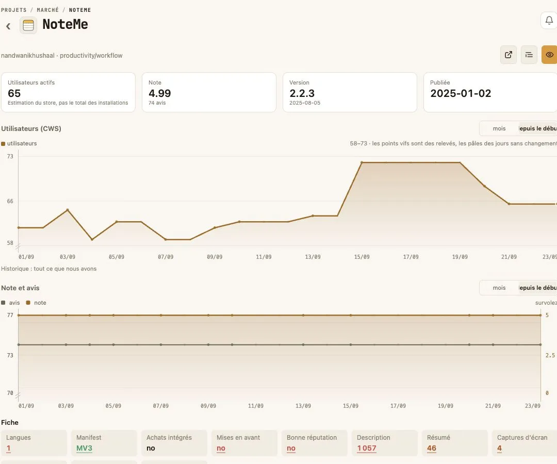Screen dimensions: 557x464
Task: Click the Bonne réputation tile
Action: coord(315,443)
